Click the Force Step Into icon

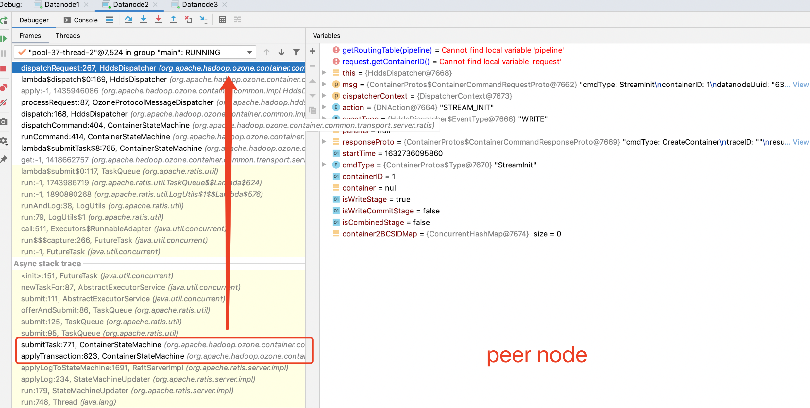pos(159,20)
